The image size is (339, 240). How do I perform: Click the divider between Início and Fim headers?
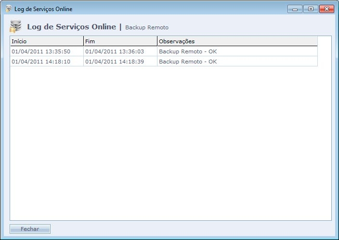pyautogui.click(x=83, y=41)
